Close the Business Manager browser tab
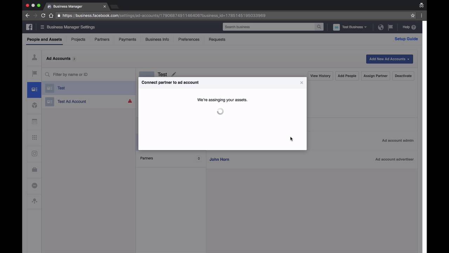449x253 pixels. tap(105, 6)
